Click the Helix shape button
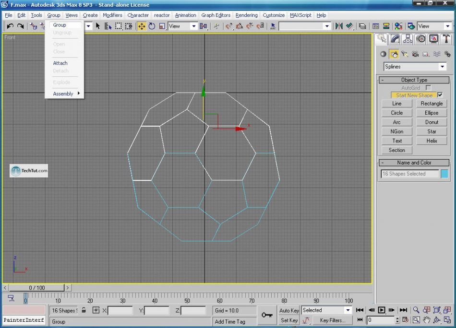 click(x=432, y=141)
